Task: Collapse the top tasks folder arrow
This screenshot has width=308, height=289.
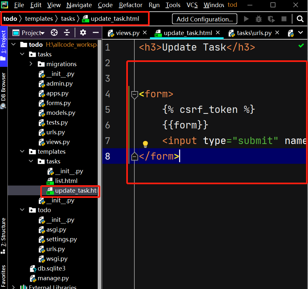Action: point(22,54)
